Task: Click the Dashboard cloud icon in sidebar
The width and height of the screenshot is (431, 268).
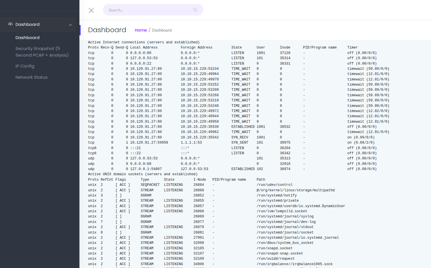Action: pos(10,24)
